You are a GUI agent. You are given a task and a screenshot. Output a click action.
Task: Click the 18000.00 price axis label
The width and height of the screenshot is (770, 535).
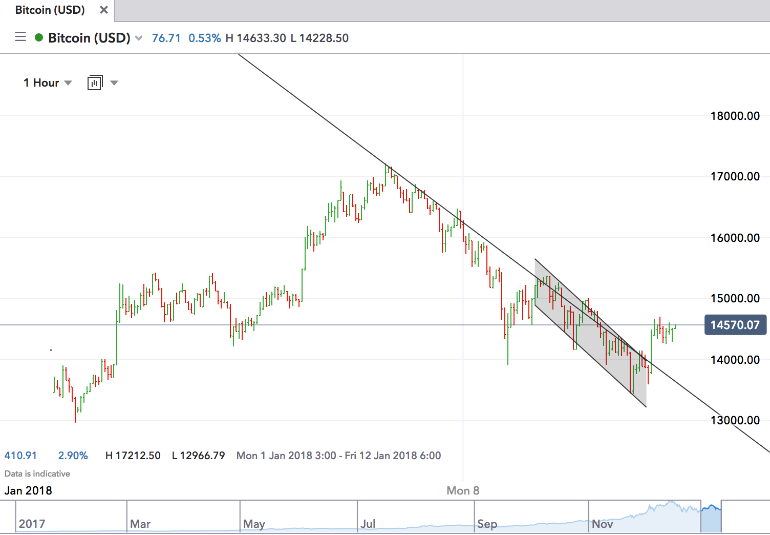click(735, 116)
